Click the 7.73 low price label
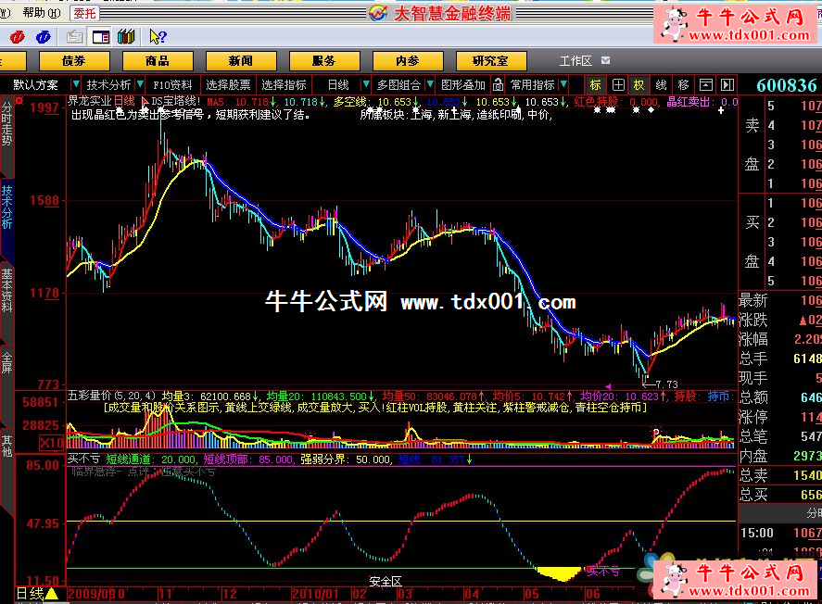 666,384
